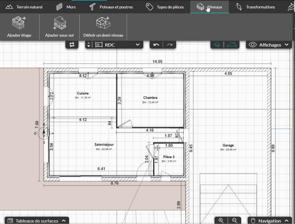This screenshot has width=295, height=224.
Task: Toggle the floor levels view icon
Action: click(217, 45)
